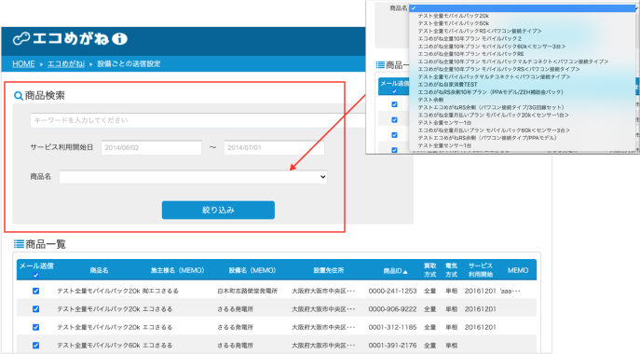The width and height of the screenshot is (640, 354).
Task: Click memo cell 'aaa… in first row
Action: click(510, 292)
